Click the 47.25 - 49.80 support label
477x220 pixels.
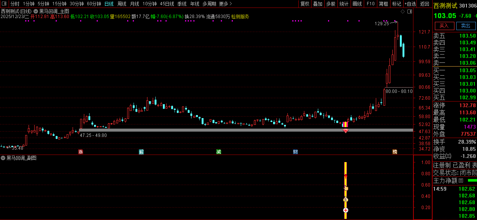click(x=93, y=135)
